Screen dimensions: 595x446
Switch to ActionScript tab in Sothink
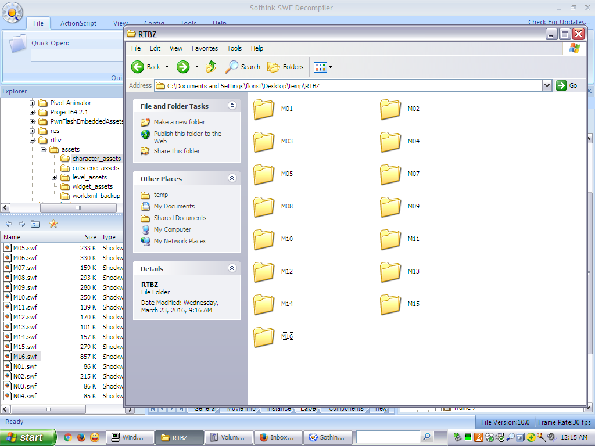78,23
